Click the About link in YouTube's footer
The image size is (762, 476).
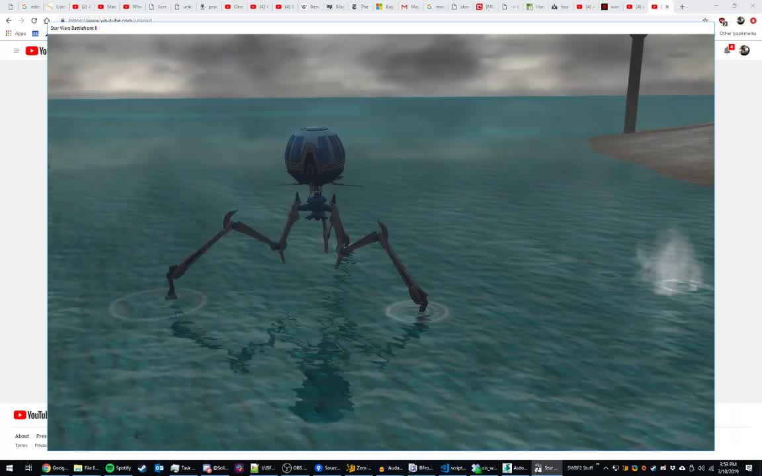22,436
